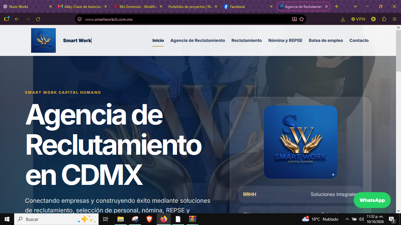Go to the Contacto page
401x225 pixels.
(359, 40)
